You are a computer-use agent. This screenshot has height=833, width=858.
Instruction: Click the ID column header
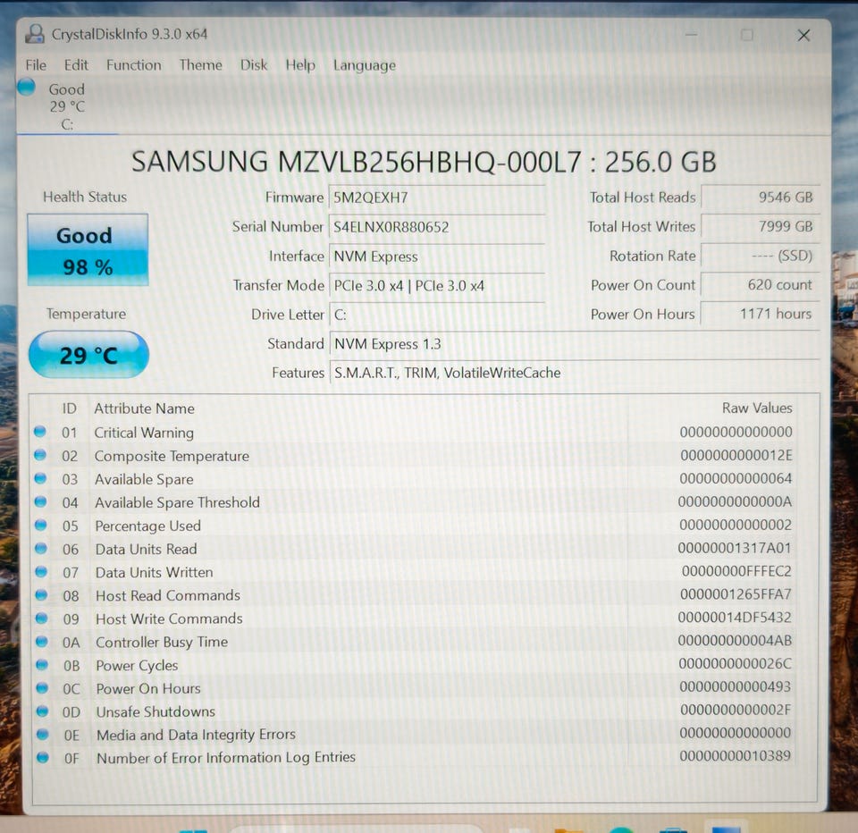69,408
